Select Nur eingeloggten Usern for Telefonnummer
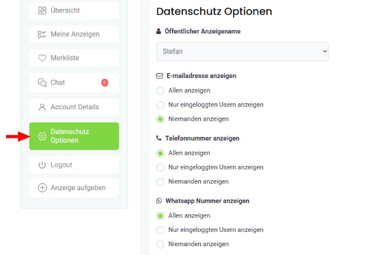 click(x=160, y=168)
